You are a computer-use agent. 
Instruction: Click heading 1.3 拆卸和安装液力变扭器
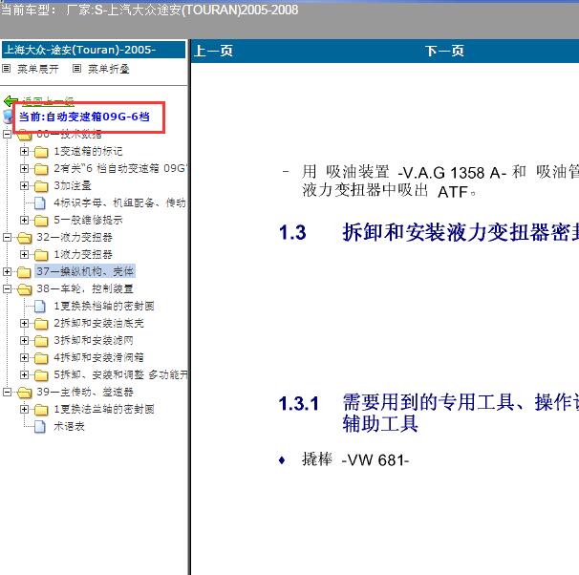[x=429, y=232]
